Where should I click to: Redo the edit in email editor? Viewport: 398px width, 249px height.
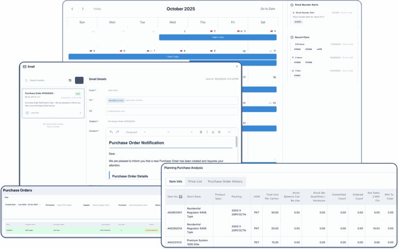point(118,132)
